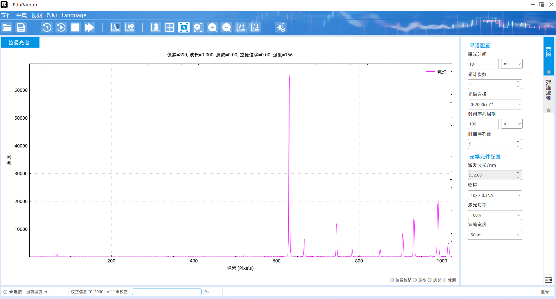Start a single acquisition

(x=47, y=28)
